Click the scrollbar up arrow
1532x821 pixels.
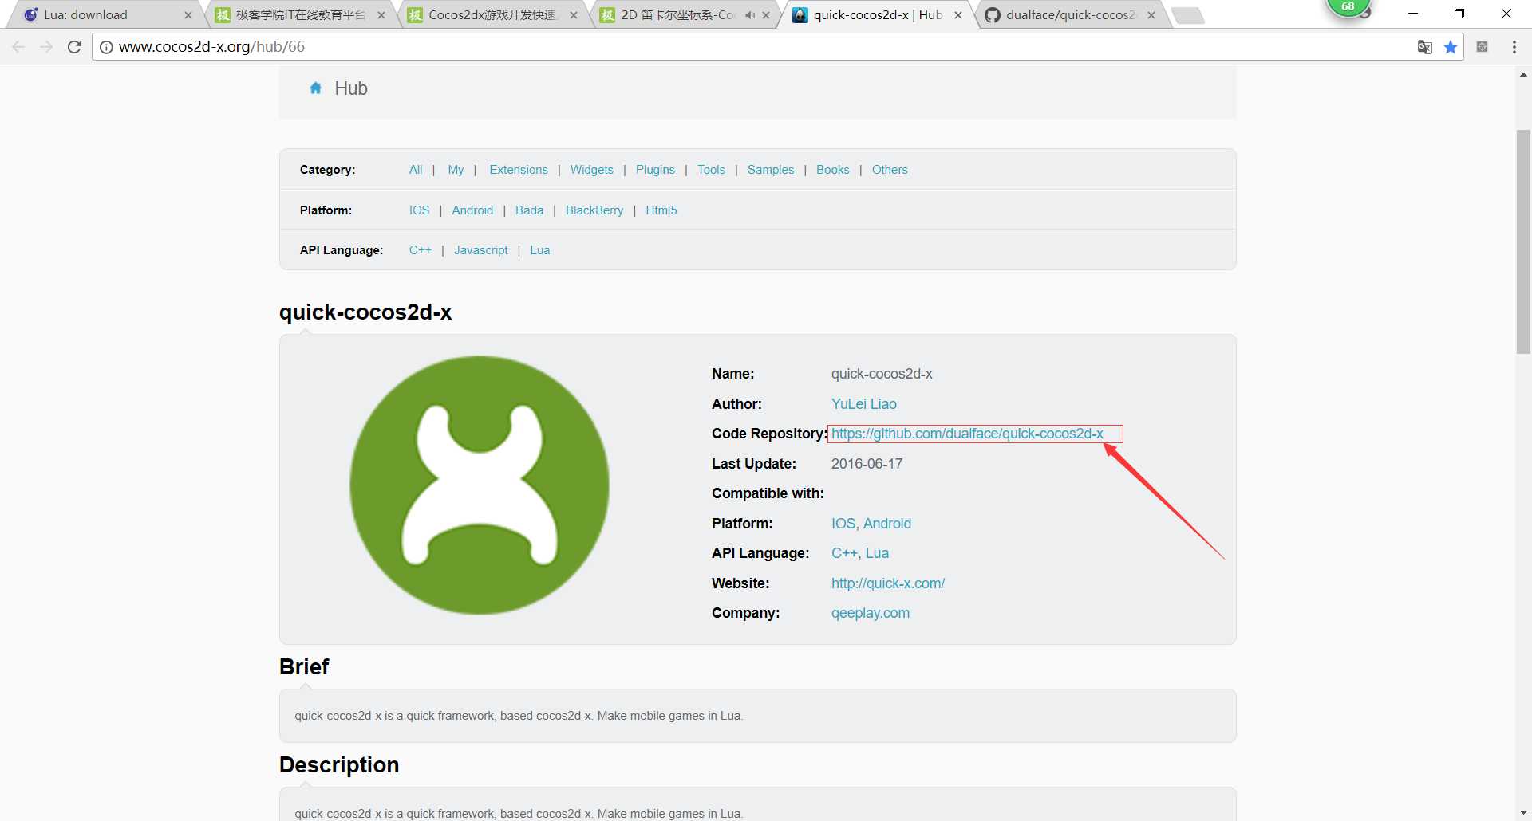(1523, 75)
